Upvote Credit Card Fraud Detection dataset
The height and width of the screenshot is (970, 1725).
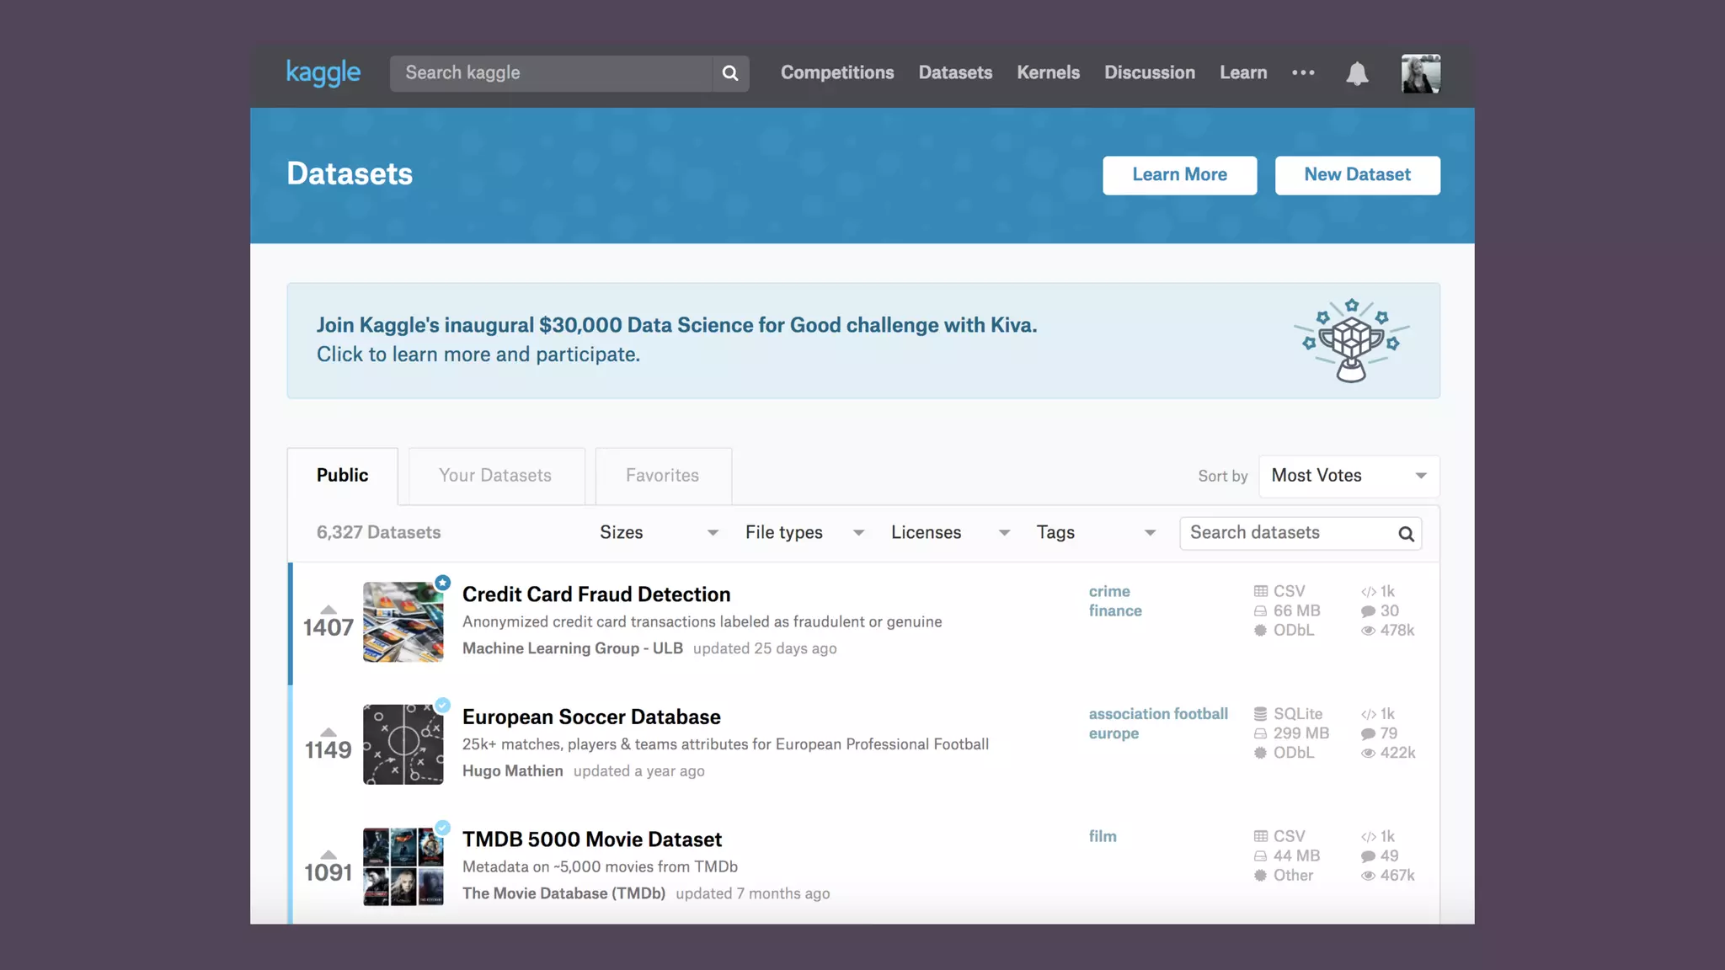tap(328, 610)
